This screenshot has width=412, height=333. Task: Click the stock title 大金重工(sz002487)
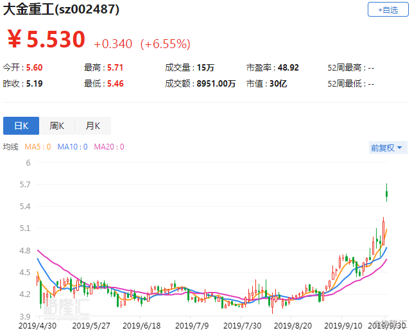coord(61,10)
